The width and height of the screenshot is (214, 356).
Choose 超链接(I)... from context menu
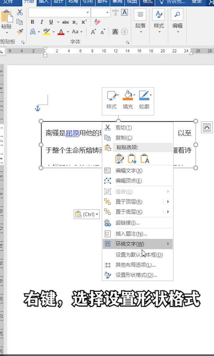(138, 223)
